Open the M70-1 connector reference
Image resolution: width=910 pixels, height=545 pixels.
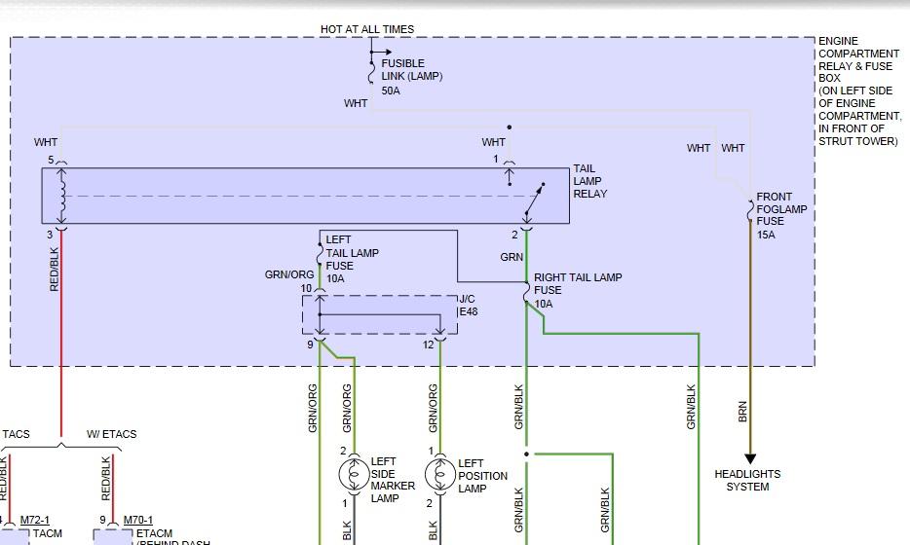(x=138, y=520)
